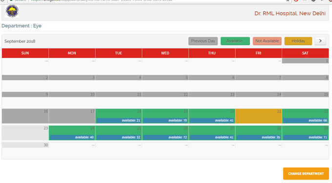Image resolution: width=332 pixels, height=183 pixels.
Task: Click the Previous Day button
Action: [x=203, y=41]
